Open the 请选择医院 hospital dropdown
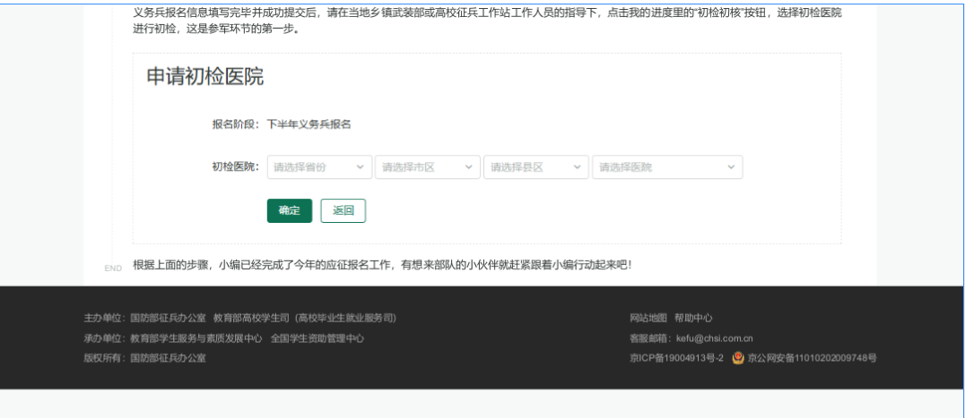 click(668, 167)
